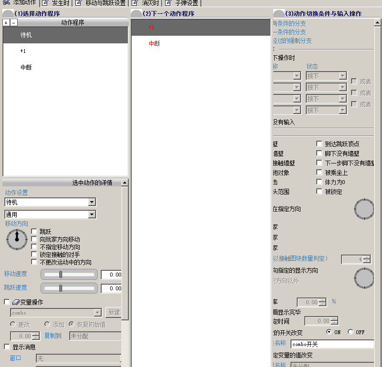Adjust the 跳跃速度 slider

click(x=69, y=288)
